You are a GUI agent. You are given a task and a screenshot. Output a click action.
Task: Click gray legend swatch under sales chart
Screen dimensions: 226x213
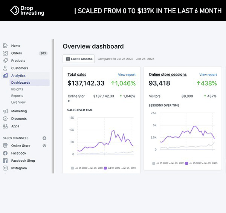coord(72,168)
